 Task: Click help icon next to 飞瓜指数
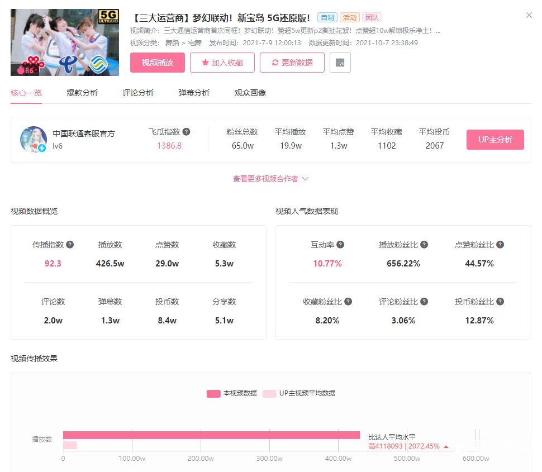click(187, 132)
